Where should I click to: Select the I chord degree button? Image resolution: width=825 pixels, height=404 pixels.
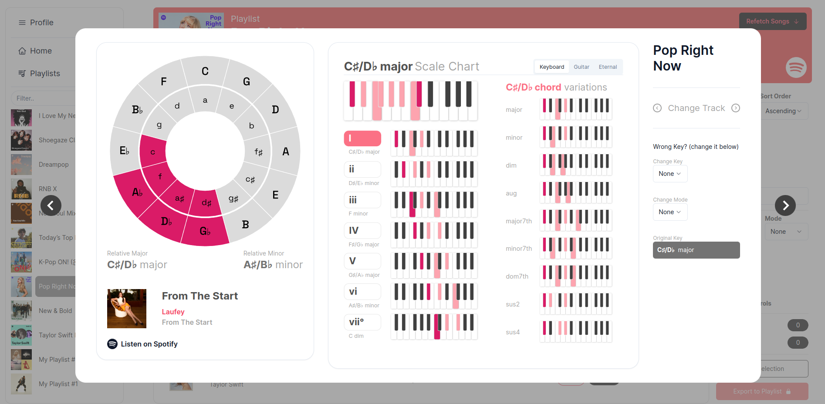tap(362, 138)
